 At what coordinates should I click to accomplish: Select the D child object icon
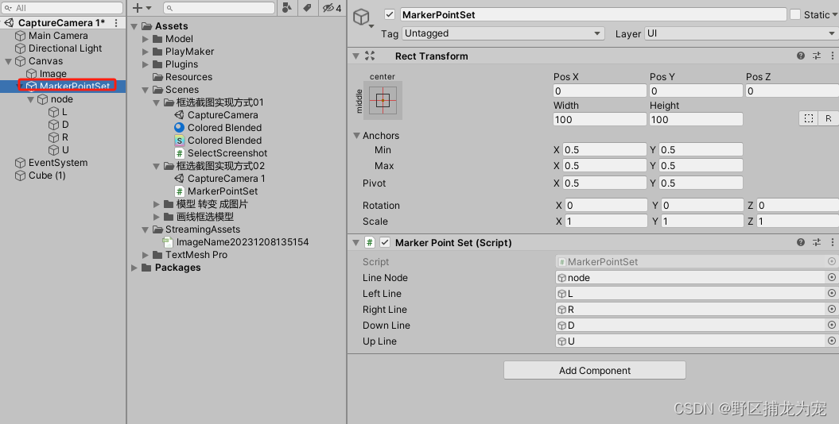[53, 125]
